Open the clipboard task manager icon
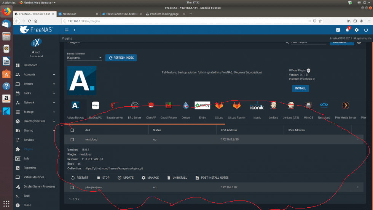Image resolution: width=373 pixels, height=210 pixels. [x=338, y=30]
